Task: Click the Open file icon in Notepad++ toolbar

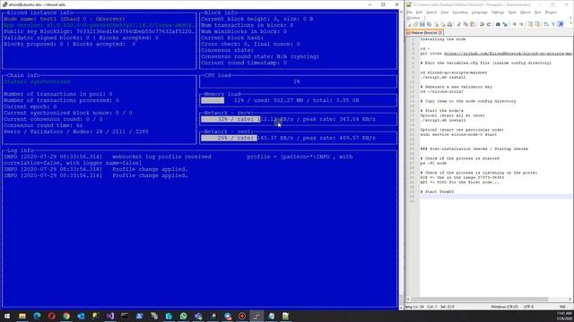Action: coord(415,24)
